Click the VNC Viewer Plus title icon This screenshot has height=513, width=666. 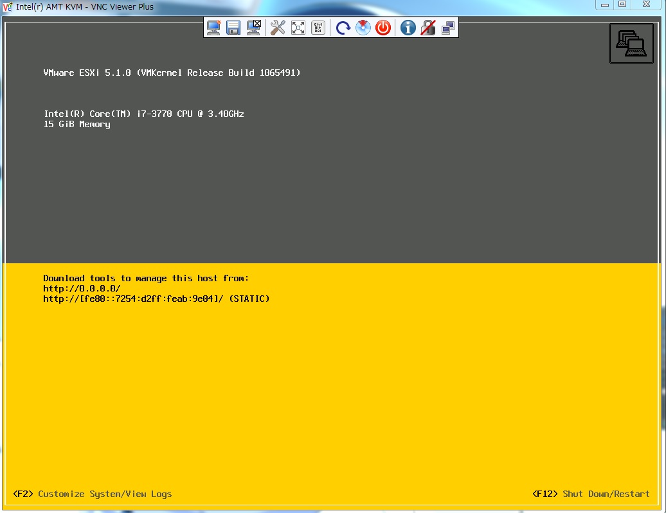click(7, 7)
